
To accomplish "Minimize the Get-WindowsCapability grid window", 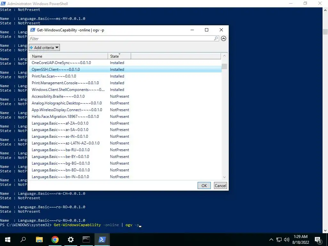I will (192, 30).
